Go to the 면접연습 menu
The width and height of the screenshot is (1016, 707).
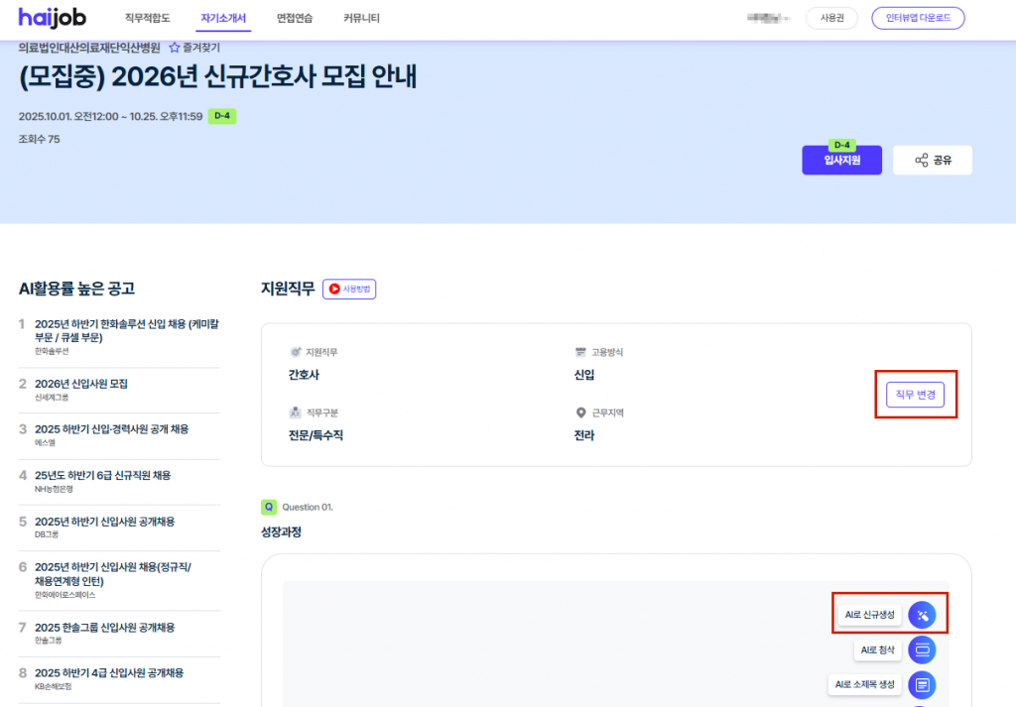click(295, 18)
